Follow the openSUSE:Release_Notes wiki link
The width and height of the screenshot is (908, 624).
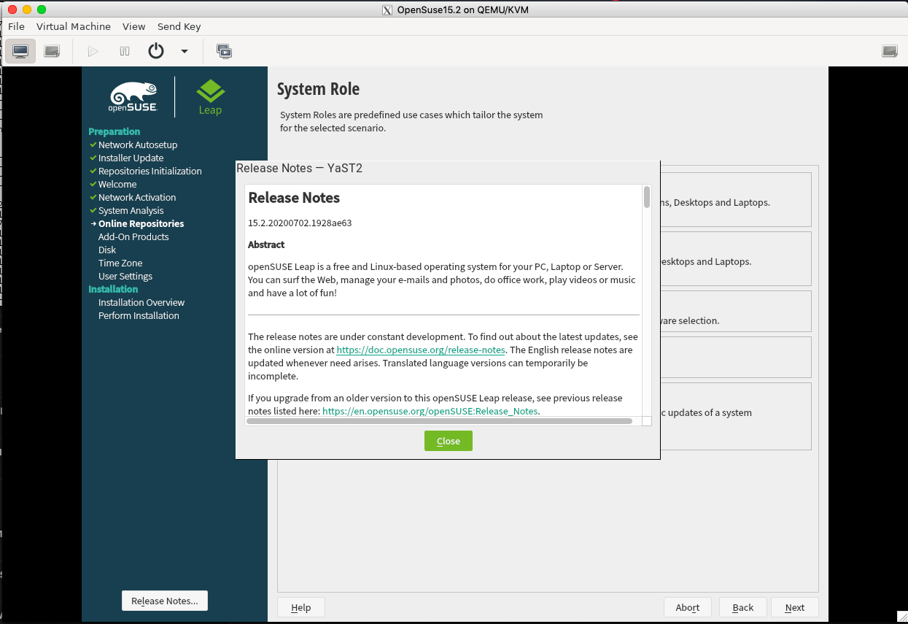point(430,412)
